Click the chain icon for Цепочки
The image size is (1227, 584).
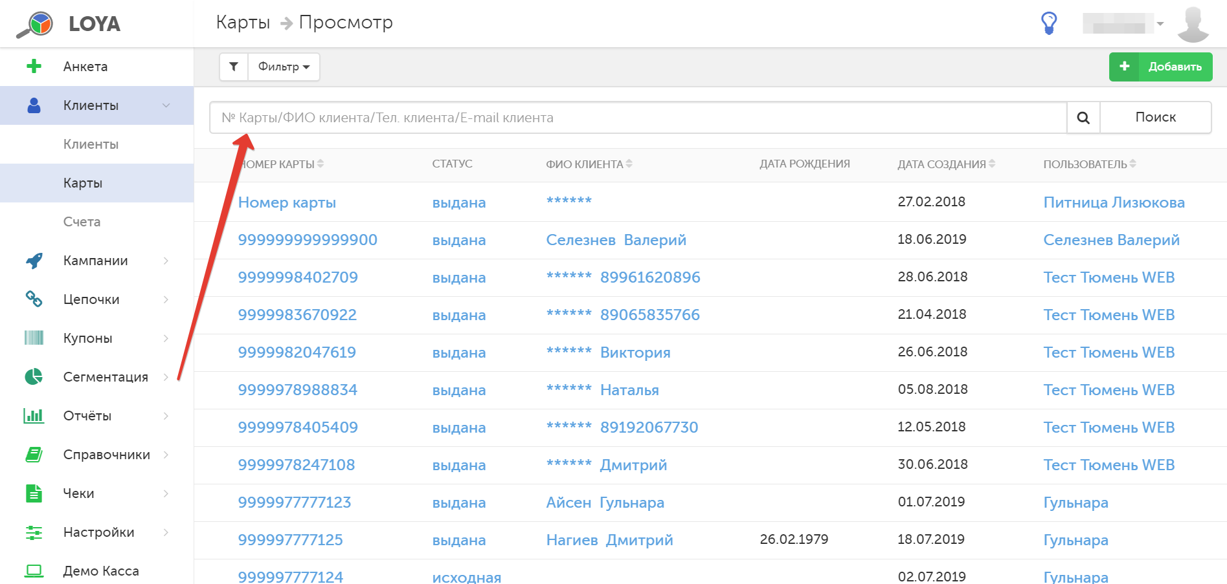[34, 299]
